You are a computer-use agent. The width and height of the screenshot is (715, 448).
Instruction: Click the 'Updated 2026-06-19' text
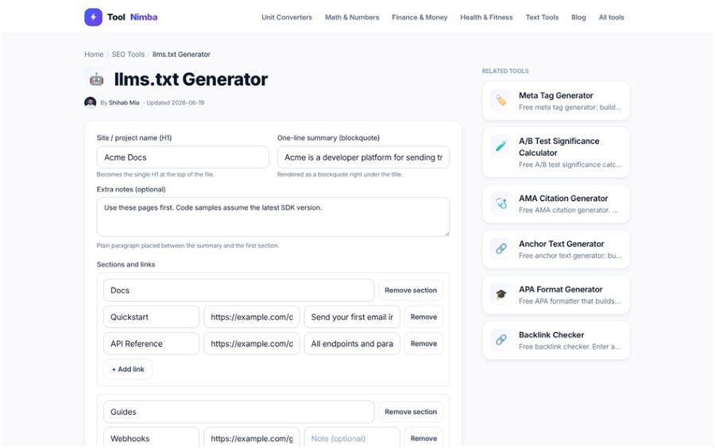tap(175, 102)
